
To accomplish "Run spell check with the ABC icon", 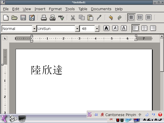I will point(61,18).
